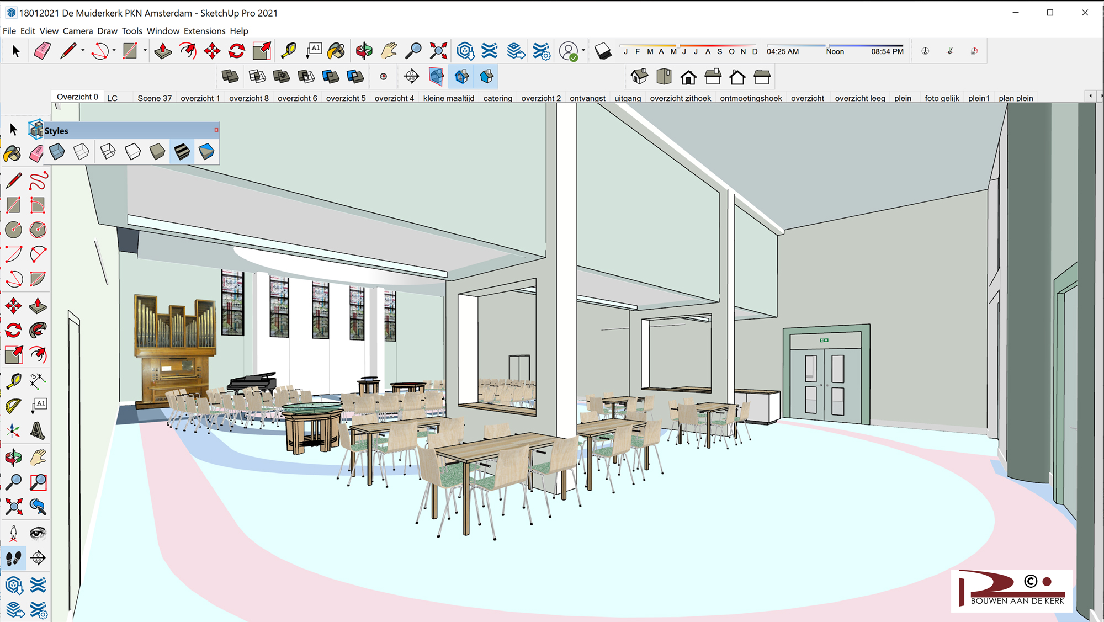This screenshot has height=622, width=1104.
Task: Close the Styles floating toolbar
Action: point(216,130)
